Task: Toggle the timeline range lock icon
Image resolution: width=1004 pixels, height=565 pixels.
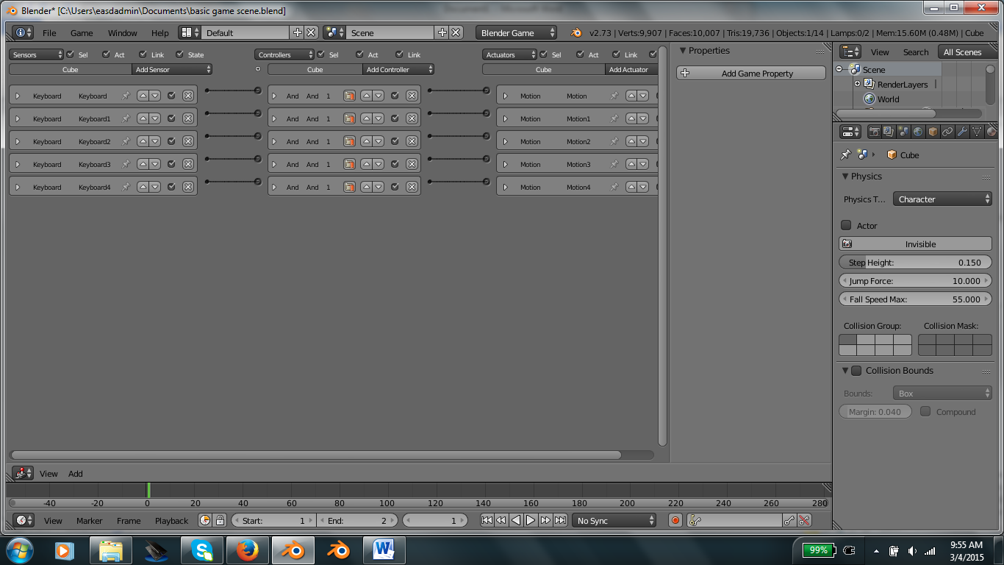Action: click(220, 520)
